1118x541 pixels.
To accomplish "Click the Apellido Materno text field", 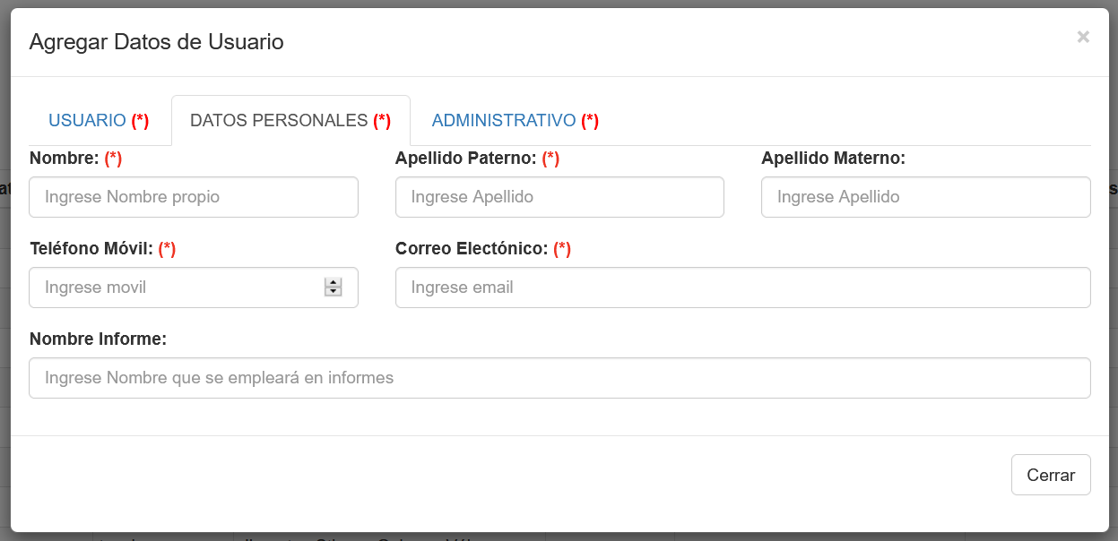I will coord(925,197).
